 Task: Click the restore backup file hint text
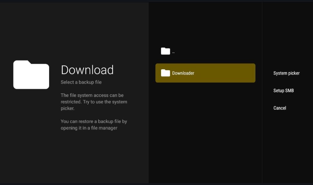[x=94, y=125]
